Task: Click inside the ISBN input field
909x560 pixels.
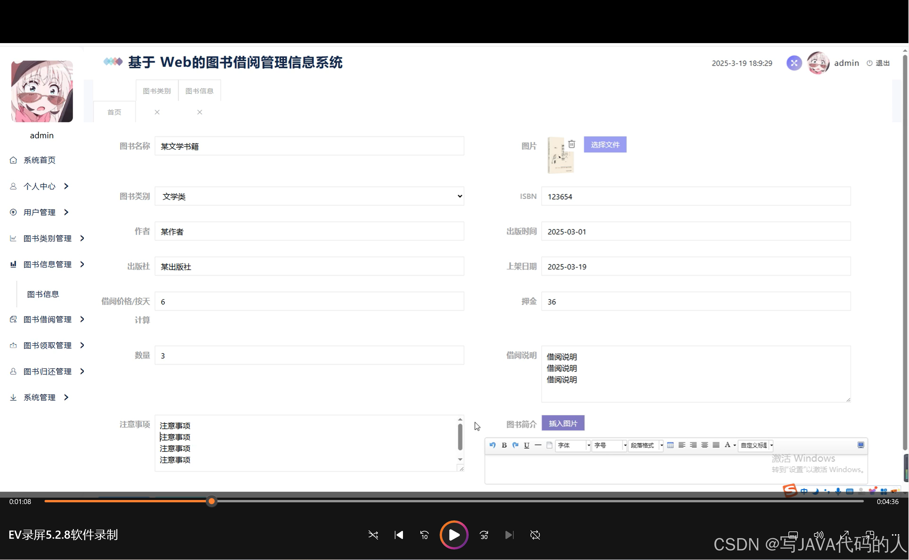Action: click(696, 196)
